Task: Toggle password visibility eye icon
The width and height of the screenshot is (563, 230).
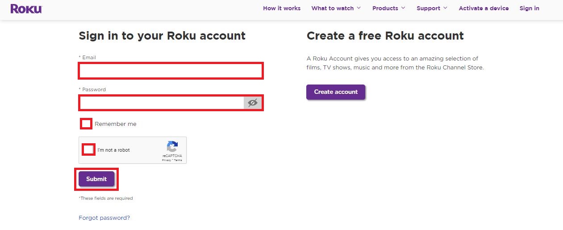Action: [x=253, y=103]
